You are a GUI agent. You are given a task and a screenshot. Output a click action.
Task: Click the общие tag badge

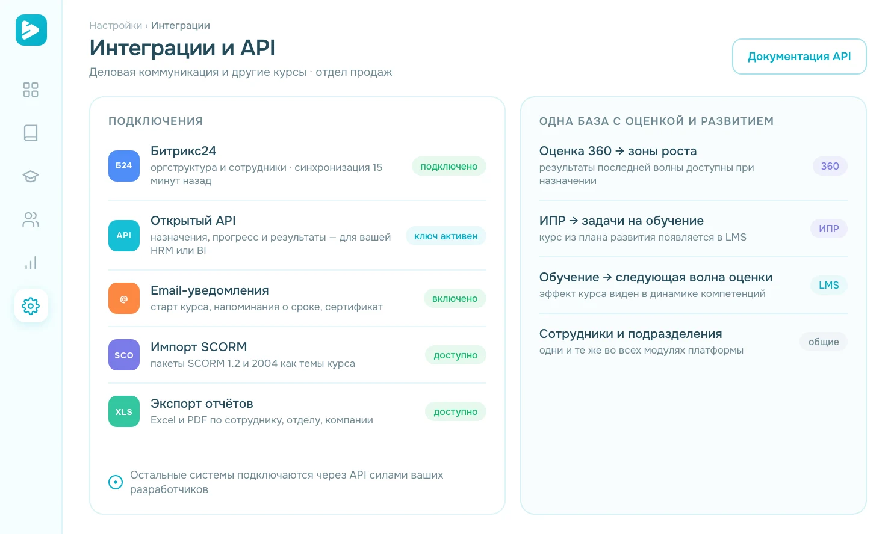tap(824, 342)
